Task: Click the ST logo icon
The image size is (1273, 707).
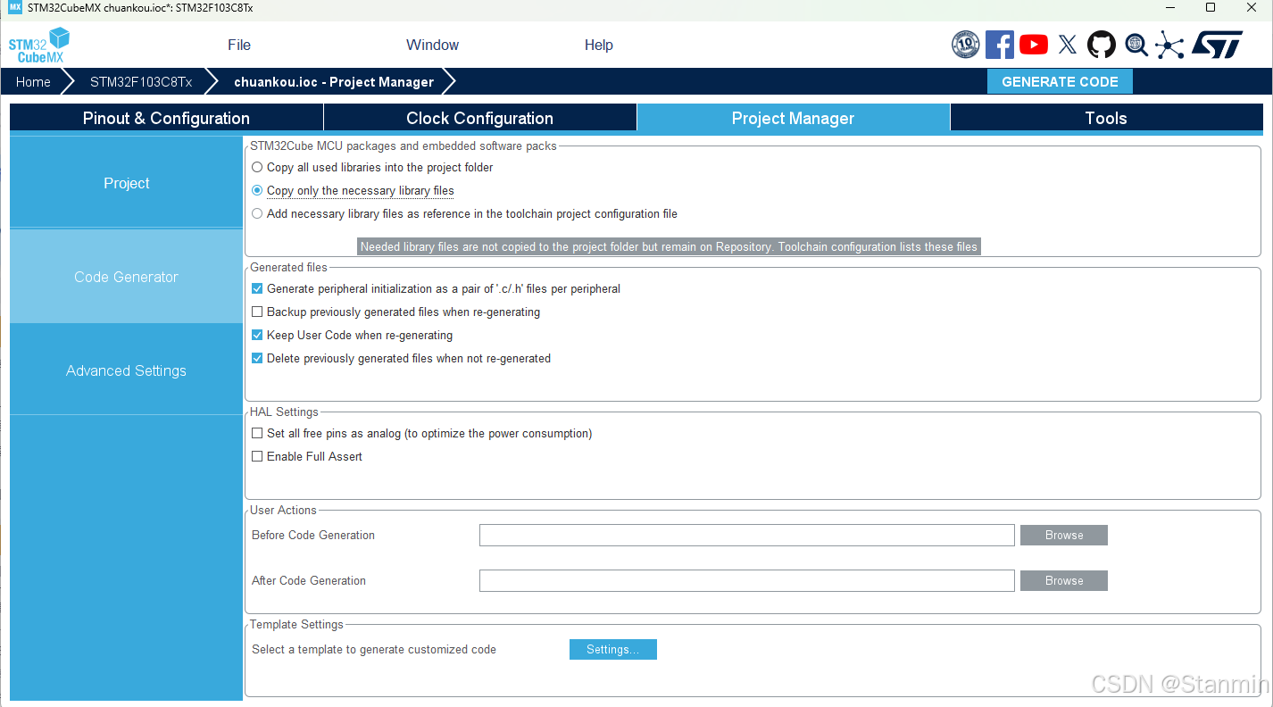Action: (x=1218, y=45)
